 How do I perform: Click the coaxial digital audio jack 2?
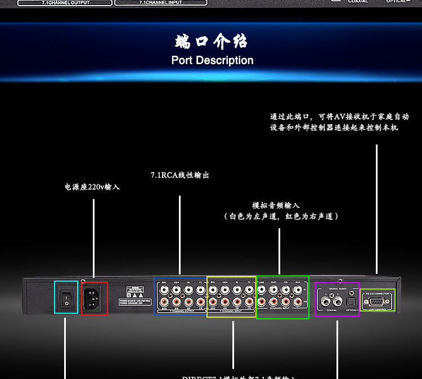pos(338,302)
